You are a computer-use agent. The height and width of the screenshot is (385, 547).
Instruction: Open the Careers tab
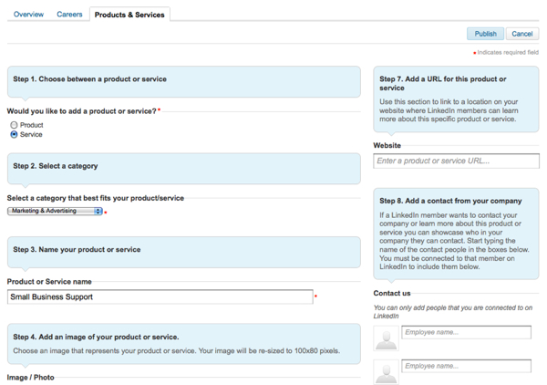(69, 15)
